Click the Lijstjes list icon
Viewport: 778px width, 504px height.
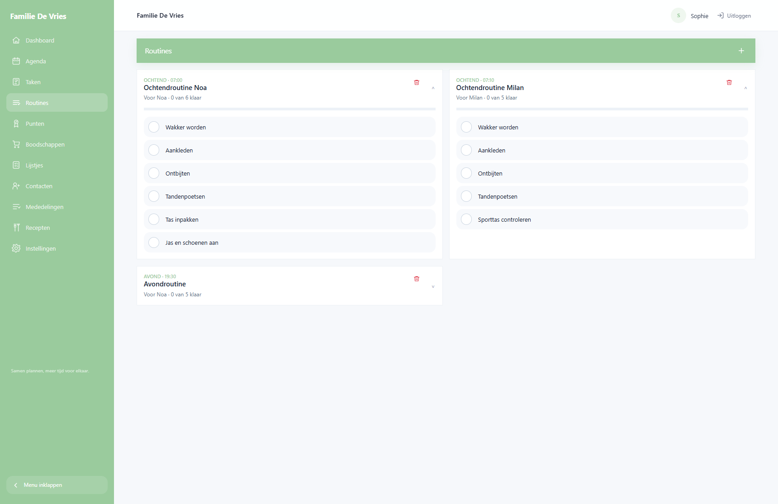coord(16,165)
